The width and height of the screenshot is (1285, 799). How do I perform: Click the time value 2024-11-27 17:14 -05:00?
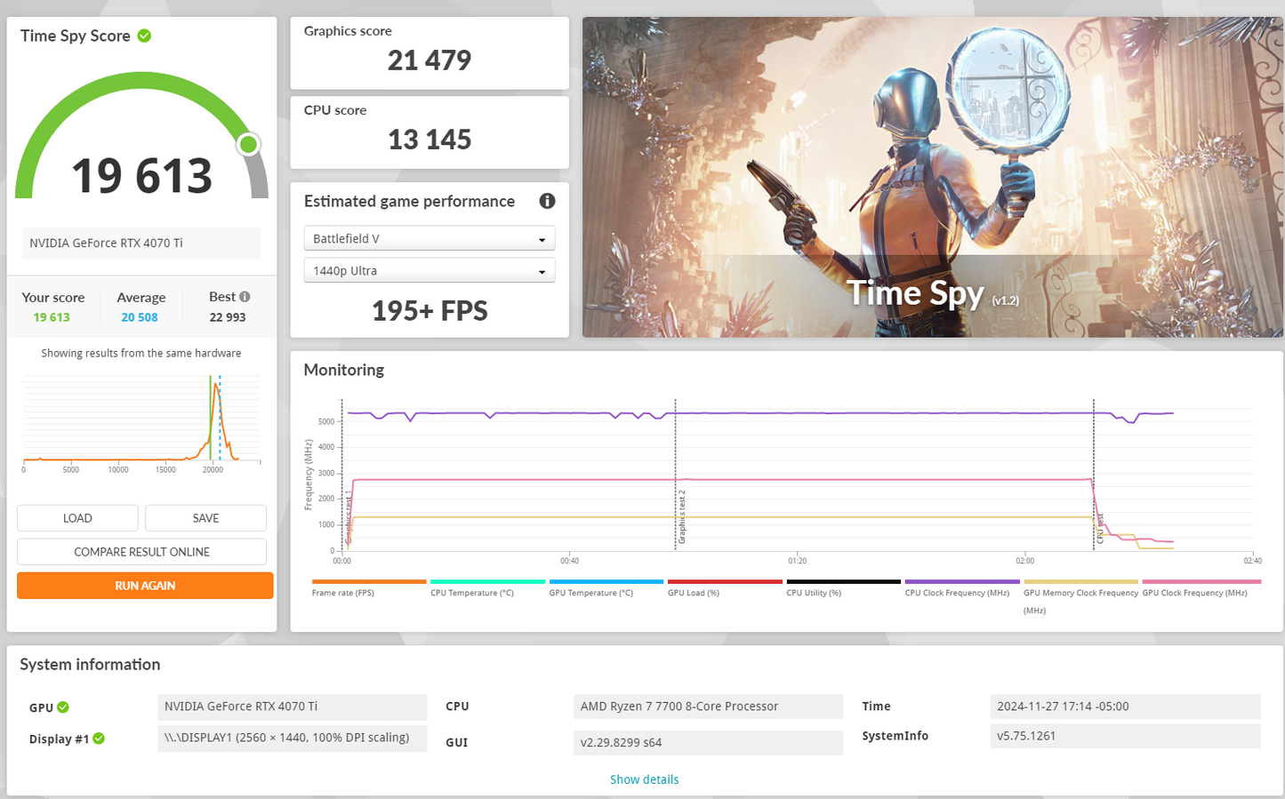coord(1063,707)
